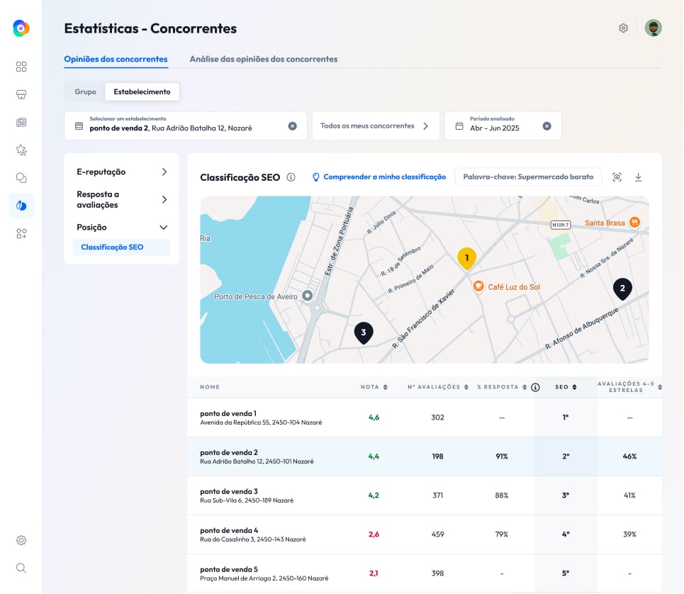Image resolution: width=684 pixels, height=594 pixels.
Task: Download the SEO classification data
Action: coord(638,177)
